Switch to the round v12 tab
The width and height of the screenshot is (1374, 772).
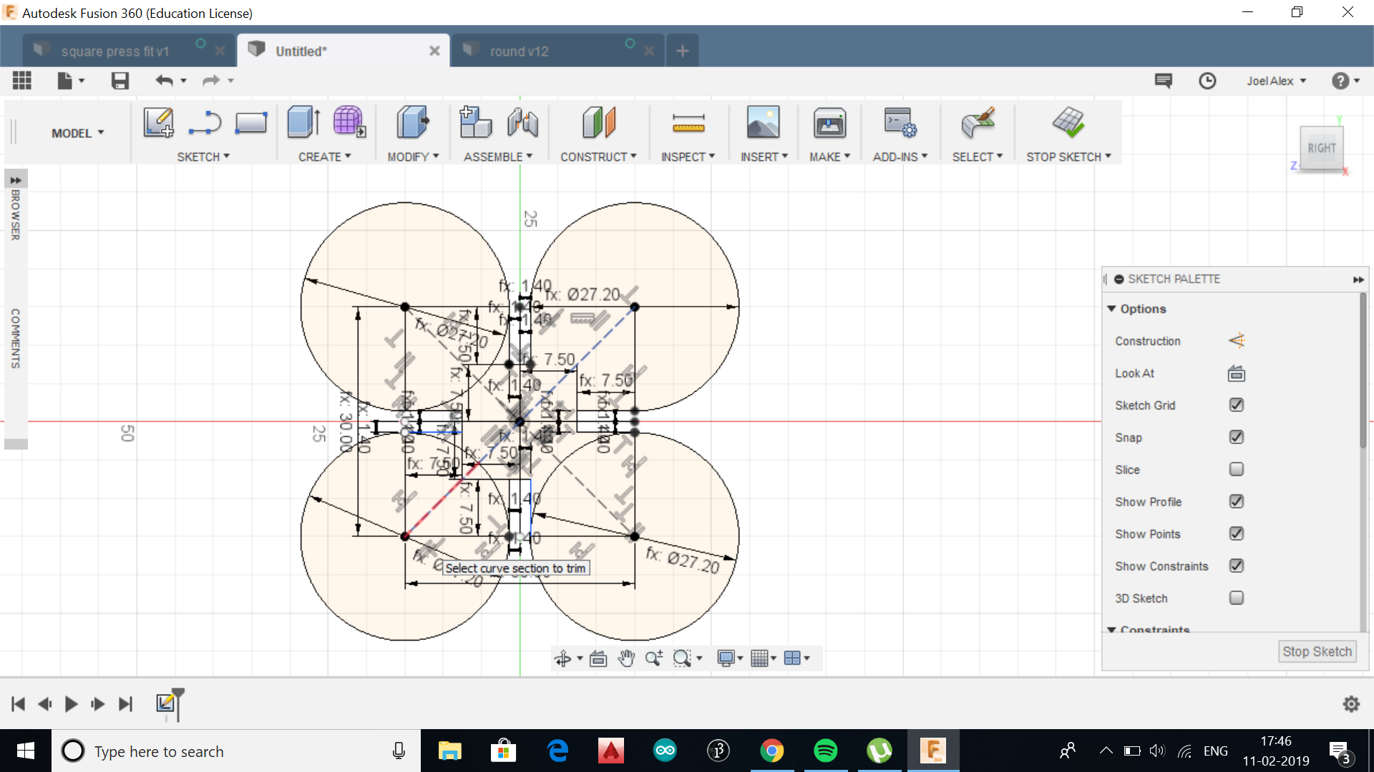click(x=519, y=51)
